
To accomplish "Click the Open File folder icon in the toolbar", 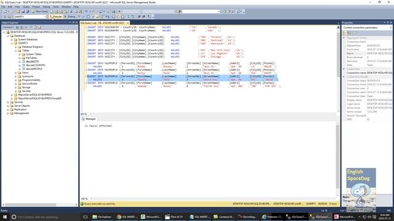I will (18, 12).
